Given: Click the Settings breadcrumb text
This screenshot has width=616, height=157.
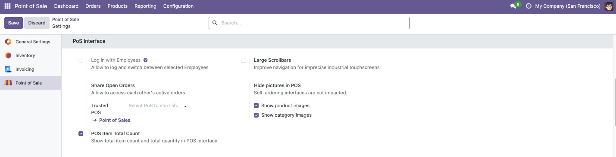Looking at the screenshot, I should pyautogui.click(x=61, y=26).
